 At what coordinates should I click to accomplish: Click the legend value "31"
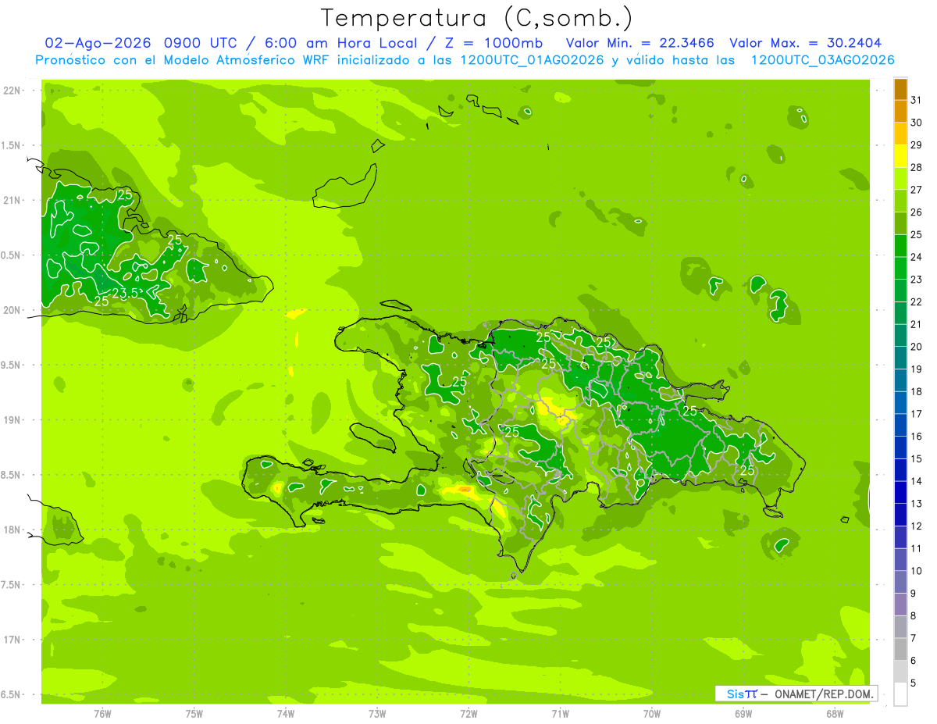tap(916, 100)
